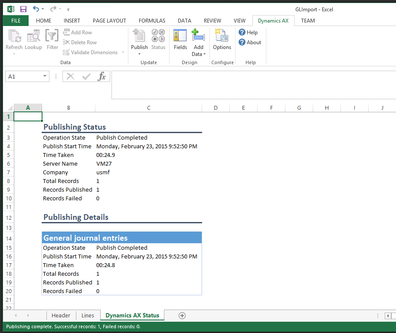Open the Name Box dropdown arrow
This screenshot has height=333, width=396.
coord(45,76)
